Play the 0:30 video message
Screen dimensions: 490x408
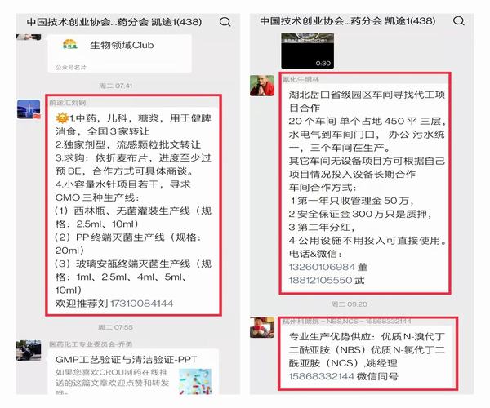pyautogui.click(x=308, y=51)
